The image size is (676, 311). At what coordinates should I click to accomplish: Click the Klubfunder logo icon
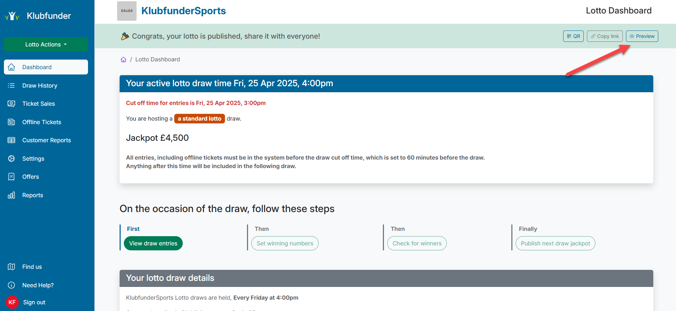point(12,16)
